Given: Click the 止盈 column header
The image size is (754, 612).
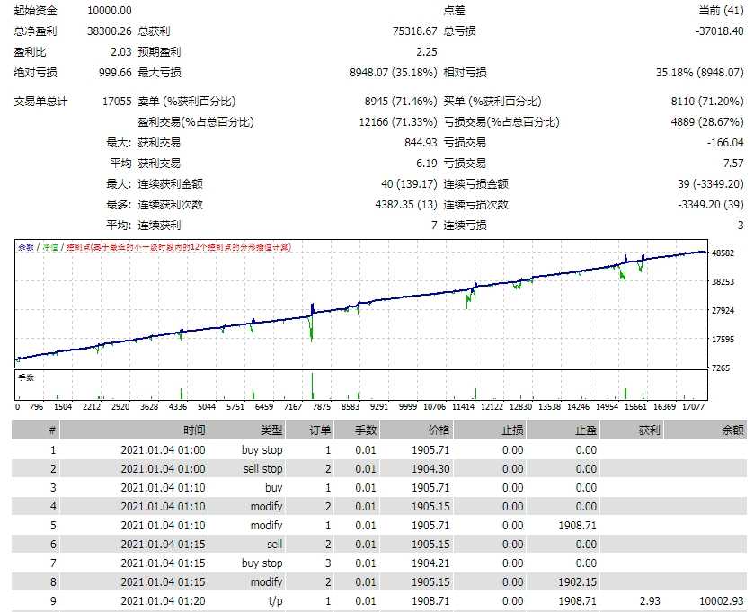Looking at the screenshot, I should pos(585,430).
